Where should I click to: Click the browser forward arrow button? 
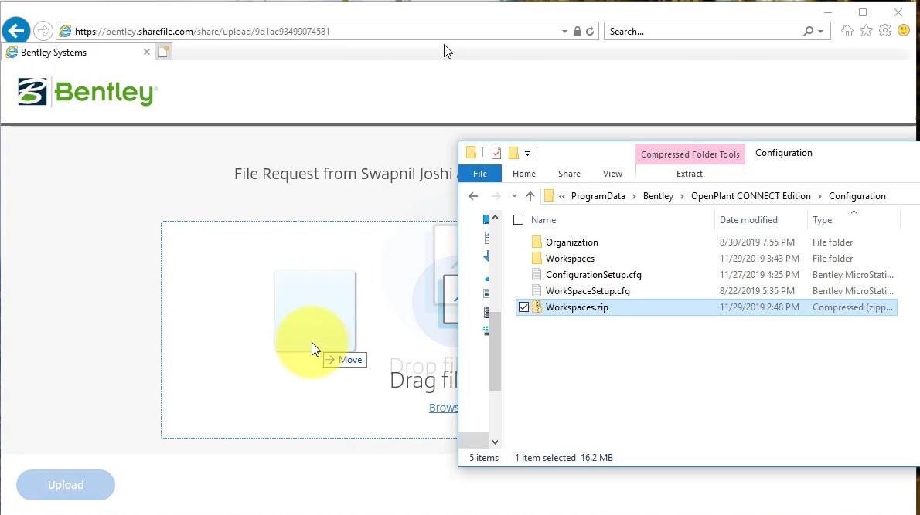coord(43,31)
